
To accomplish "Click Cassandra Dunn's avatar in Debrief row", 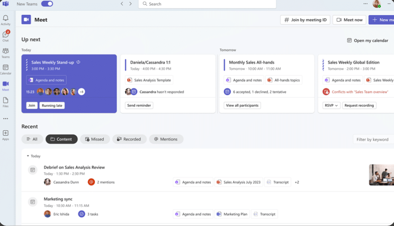I will pyautogui.click(x=47, y=182).
